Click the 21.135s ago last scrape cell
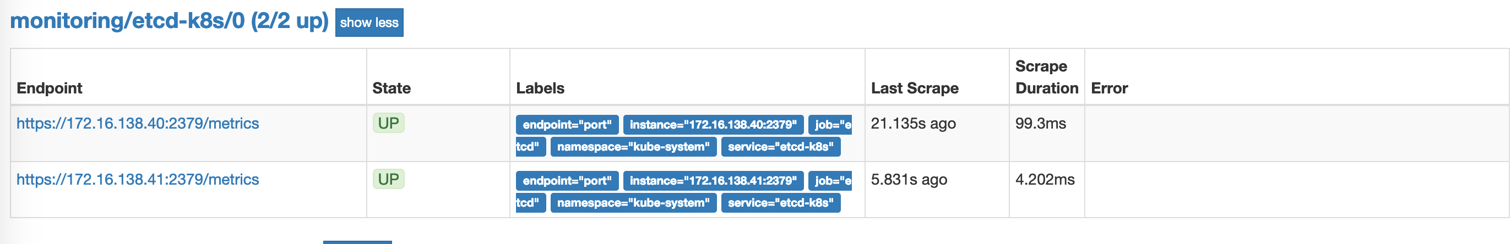This screenshot has width=1511, height=244. (x=912, y=124)
